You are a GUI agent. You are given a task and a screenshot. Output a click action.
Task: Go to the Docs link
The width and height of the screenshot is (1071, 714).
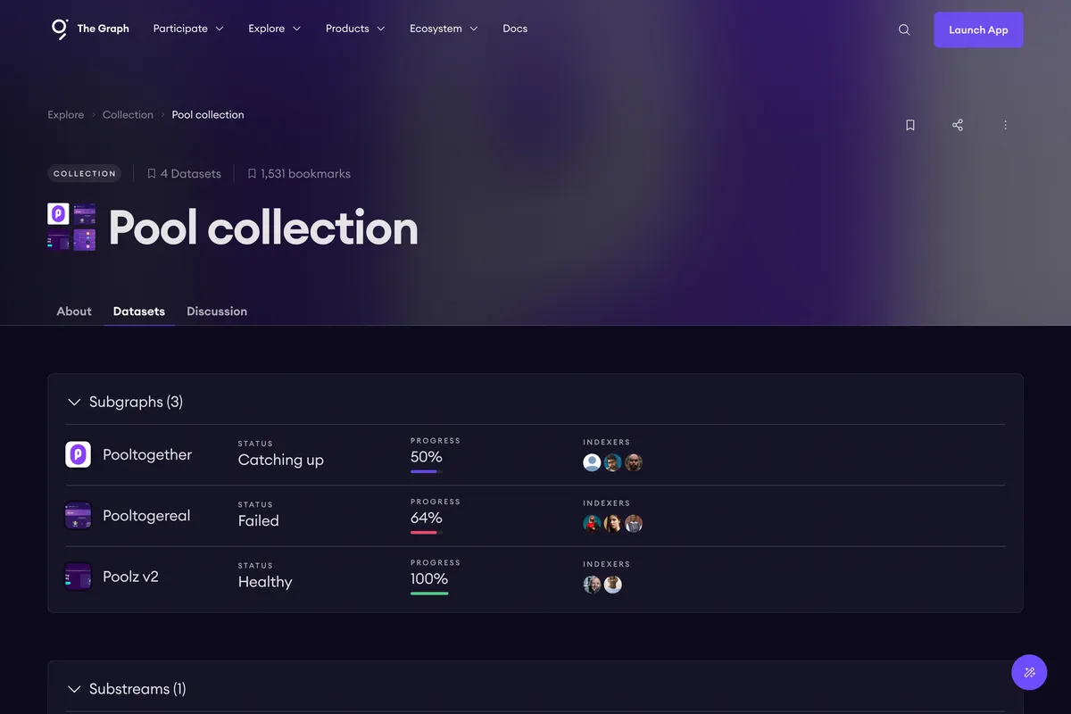click(x=515, y=29)
